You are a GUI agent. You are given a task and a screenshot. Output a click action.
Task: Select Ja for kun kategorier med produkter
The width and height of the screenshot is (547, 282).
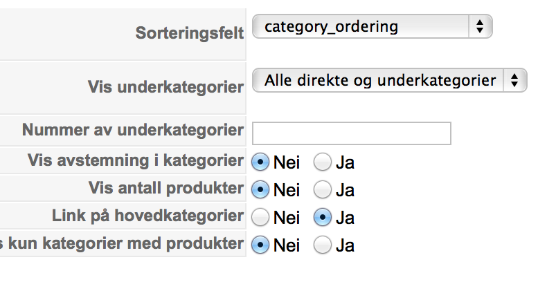pyautogui.click(x=323, y=245)
